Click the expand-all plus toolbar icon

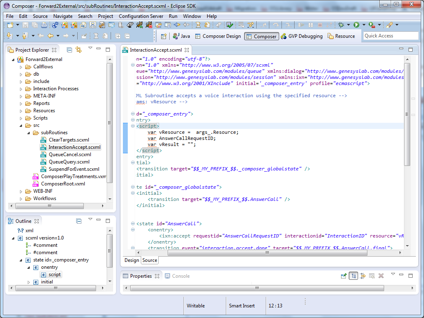click(x=118, y=36)
